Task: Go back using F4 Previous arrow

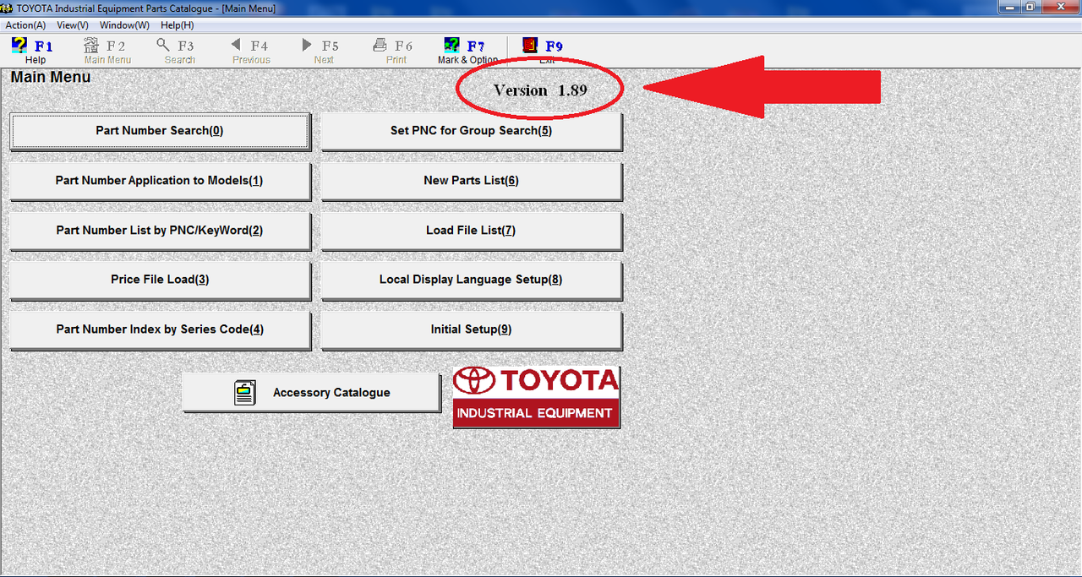Action: [x=236, y=45]
